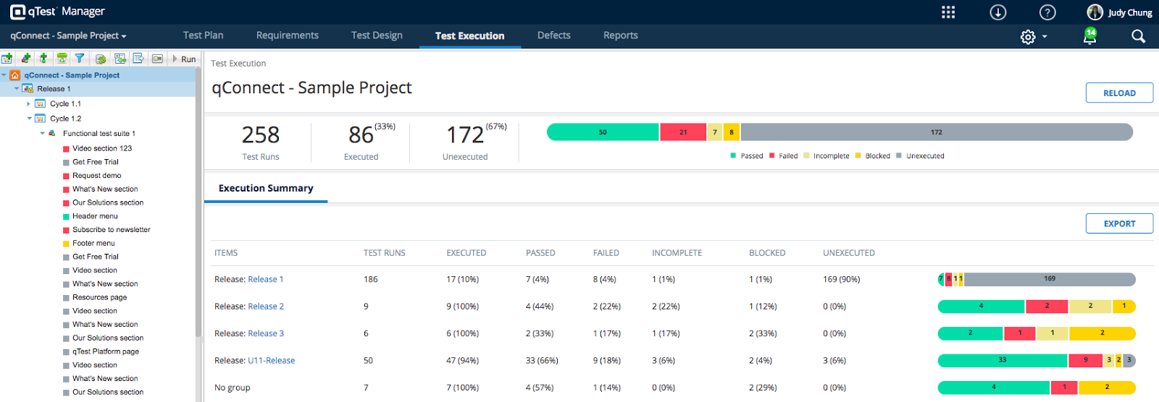Screen dimensions: 1159x402
Task: Click red status icon beside Video section 123
Action: 66,149
